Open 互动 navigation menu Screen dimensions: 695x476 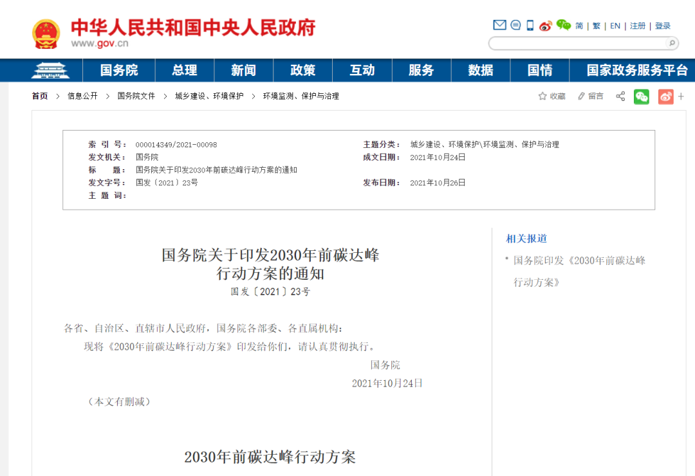(x=362, y=70)
